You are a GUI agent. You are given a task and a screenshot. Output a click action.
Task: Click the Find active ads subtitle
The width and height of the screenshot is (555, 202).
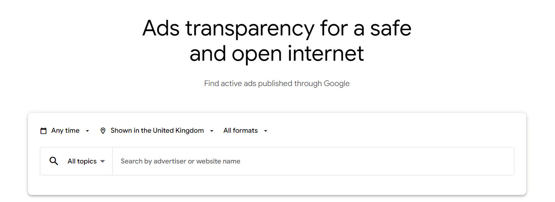coord(277,83)
